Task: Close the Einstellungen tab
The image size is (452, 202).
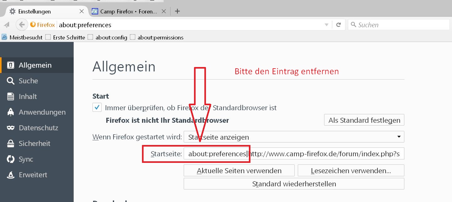Action: tap(81, 11)
